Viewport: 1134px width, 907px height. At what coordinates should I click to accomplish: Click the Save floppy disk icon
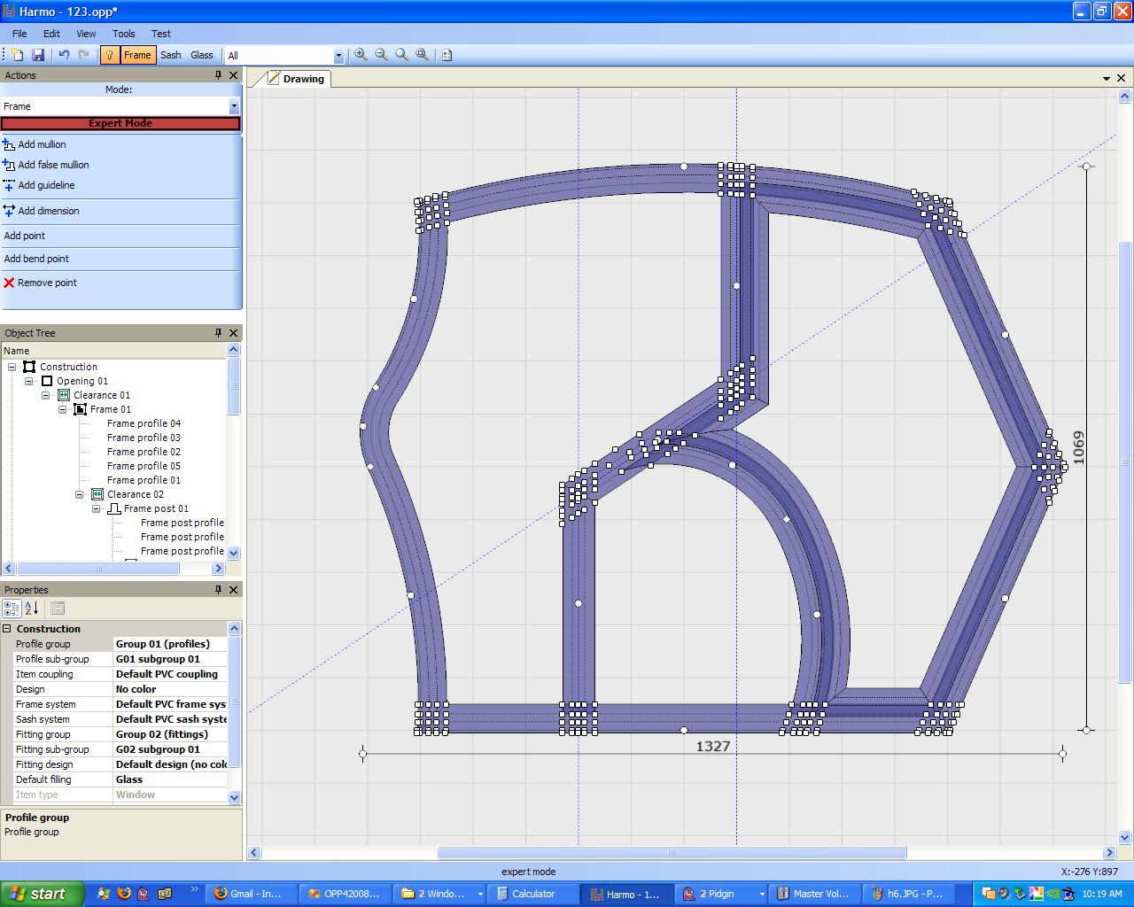click(x=38, y=55)
